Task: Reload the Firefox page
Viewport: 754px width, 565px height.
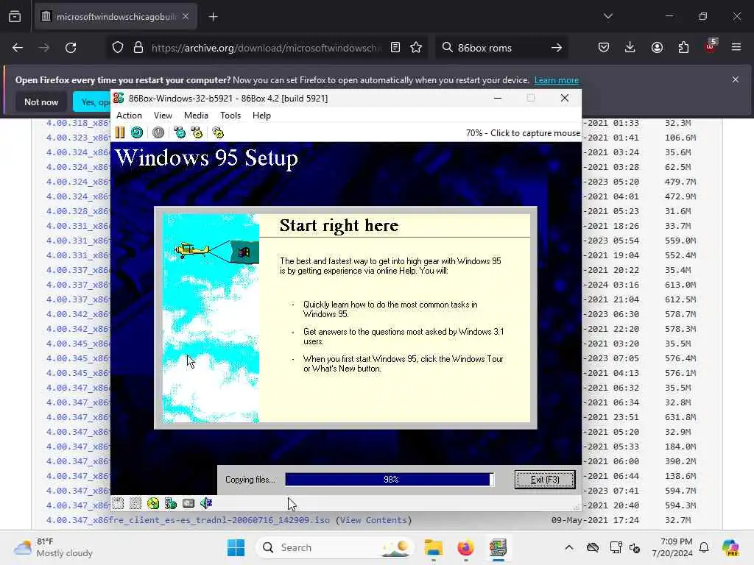Action: click(x=71, y=48)
